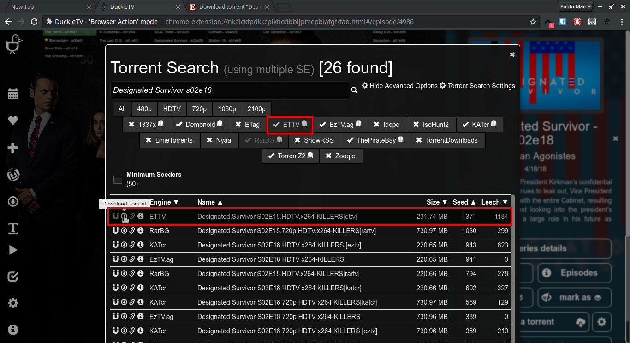Open the checkmark watchlist sidebar icon
The width and height of the screenshot is (630, 343).
13,277
